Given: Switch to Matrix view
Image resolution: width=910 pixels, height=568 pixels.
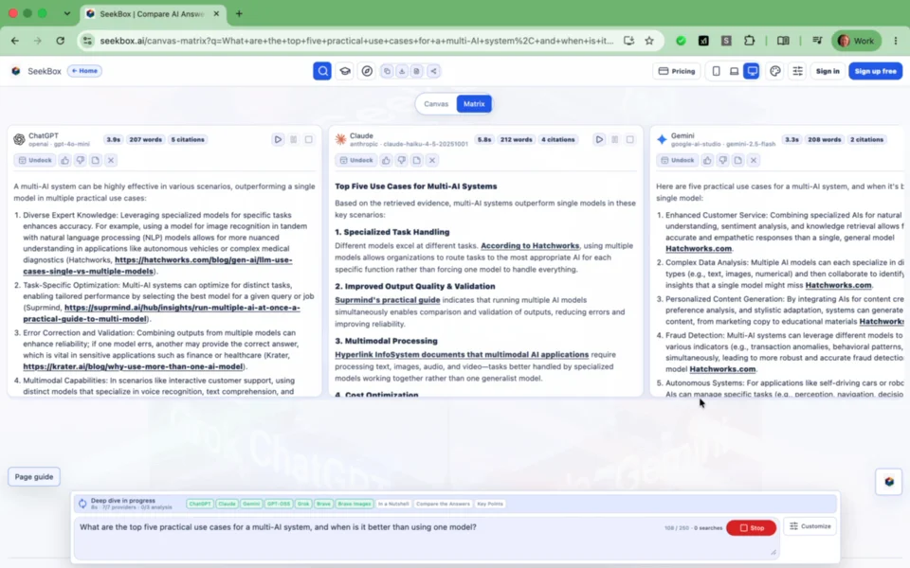Looking at the screenshot, I should coord(474,104).
